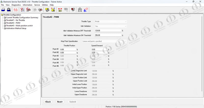Screen dimensions: 204x108
Task: Click Point #6 Speed Demand value
Action: (93, 66)
